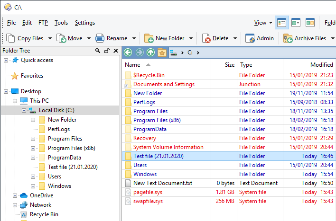336x221 pixels.
Task: Switch to details view mode icon
Action: 281,22
